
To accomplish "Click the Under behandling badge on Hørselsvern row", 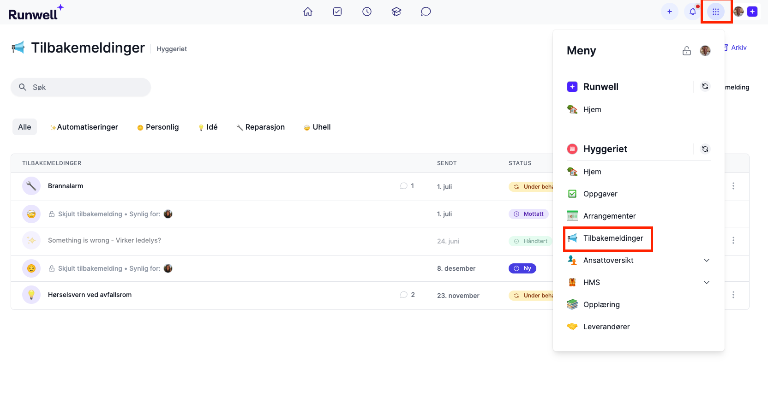I will pyautogui.click(x=531, y=296).
